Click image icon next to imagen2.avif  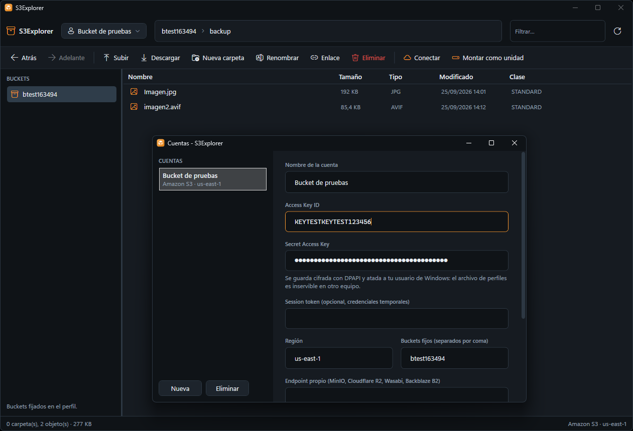[134, 107]
